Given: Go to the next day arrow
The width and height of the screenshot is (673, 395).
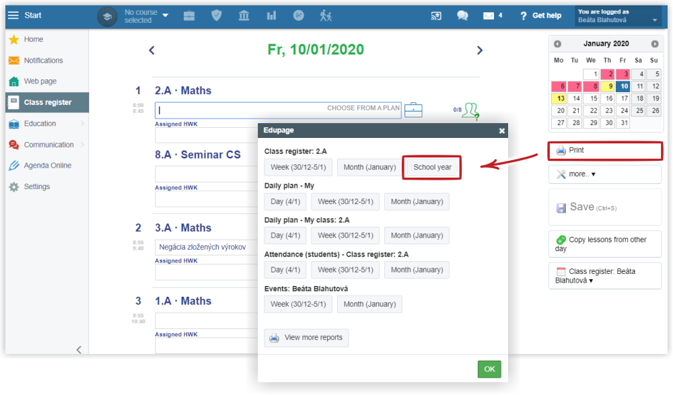Looking at the screenshot, I should 480,50.
